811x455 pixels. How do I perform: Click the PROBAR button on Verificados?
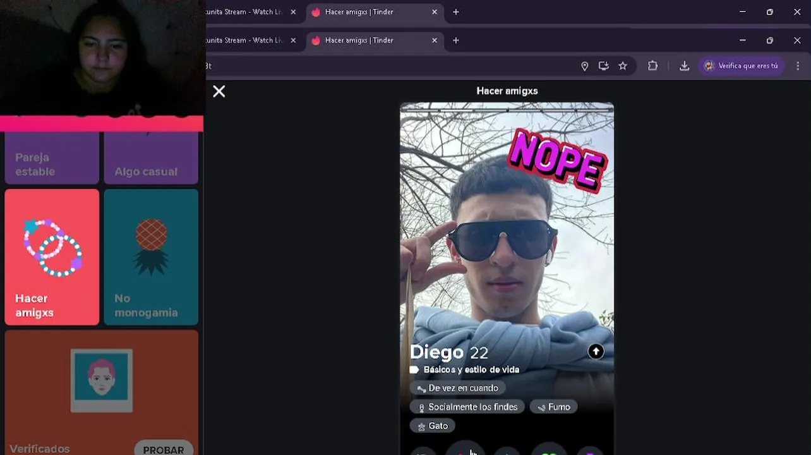point(164,449)
